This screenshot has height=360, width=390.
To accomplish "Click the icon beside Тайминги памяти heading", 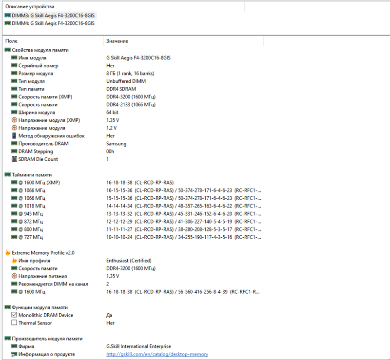I will (x=7, y=175).
